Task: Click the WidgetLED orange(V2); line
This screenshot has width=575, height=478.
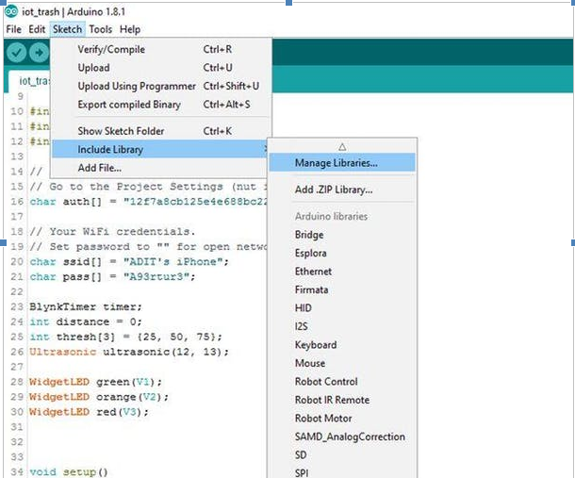Action: [99, 397]
